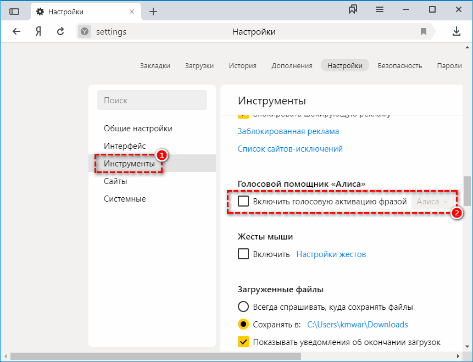Open the Алиса assistant dropdown

(432, 201)
